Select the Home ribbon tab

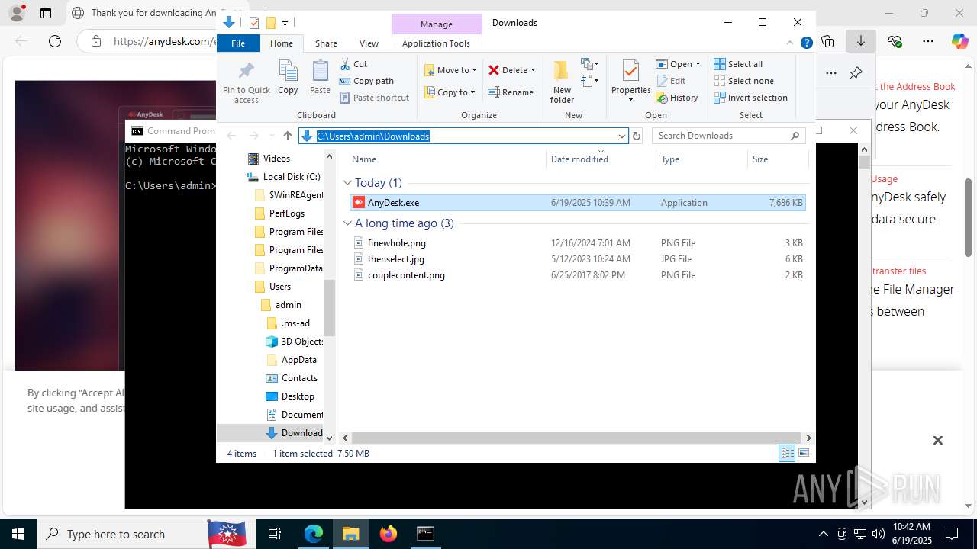[x=282, y=43]
